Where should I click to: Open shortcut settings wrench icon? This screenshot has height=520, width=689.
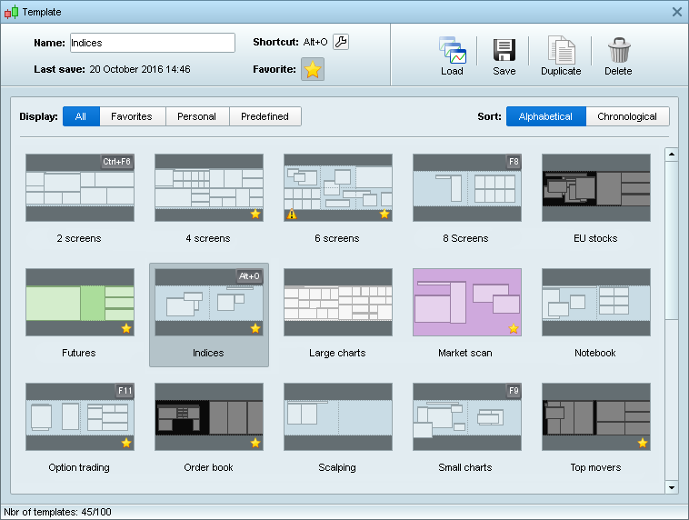341,42
